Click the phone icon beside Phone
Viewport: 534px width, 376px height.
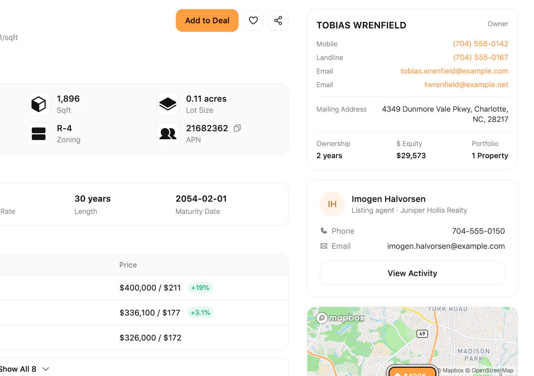324,231
